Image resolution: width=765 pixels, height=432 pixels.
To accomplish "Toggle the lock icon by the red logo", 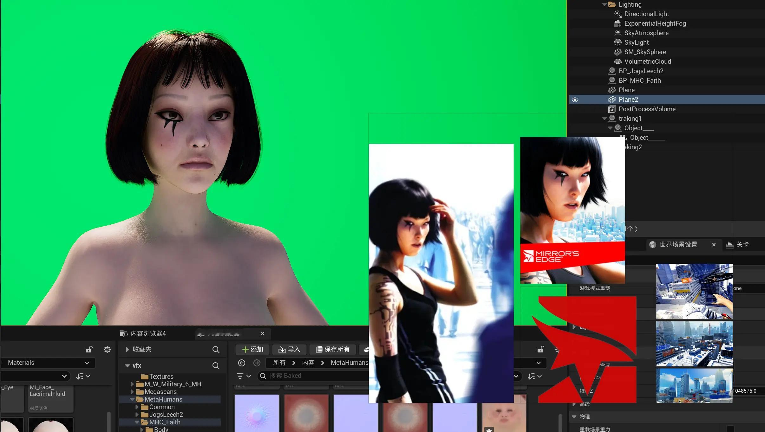I will click(x=541, y=349).
